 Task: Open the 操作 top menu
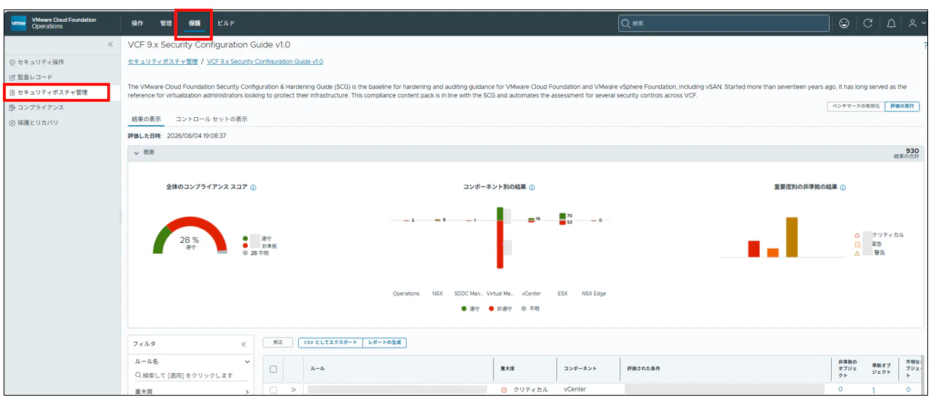138,23
